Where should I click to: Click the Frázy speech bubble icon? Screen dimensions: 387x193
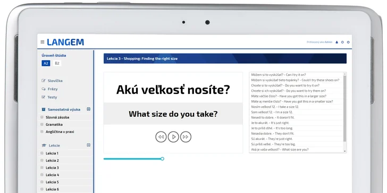(x=44, y=89)
